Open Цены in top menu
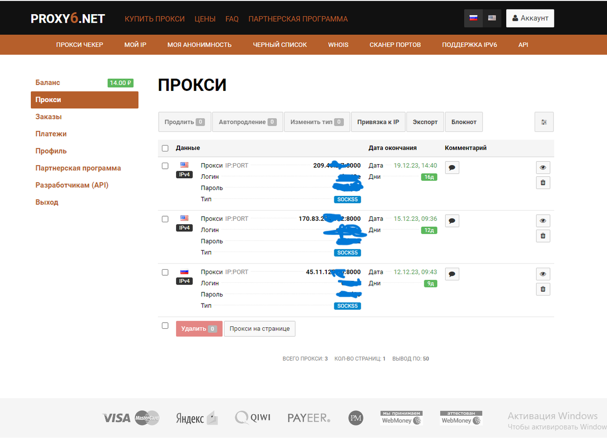The width and height of the screenshot is (607, 446). [x=205, y=19]
